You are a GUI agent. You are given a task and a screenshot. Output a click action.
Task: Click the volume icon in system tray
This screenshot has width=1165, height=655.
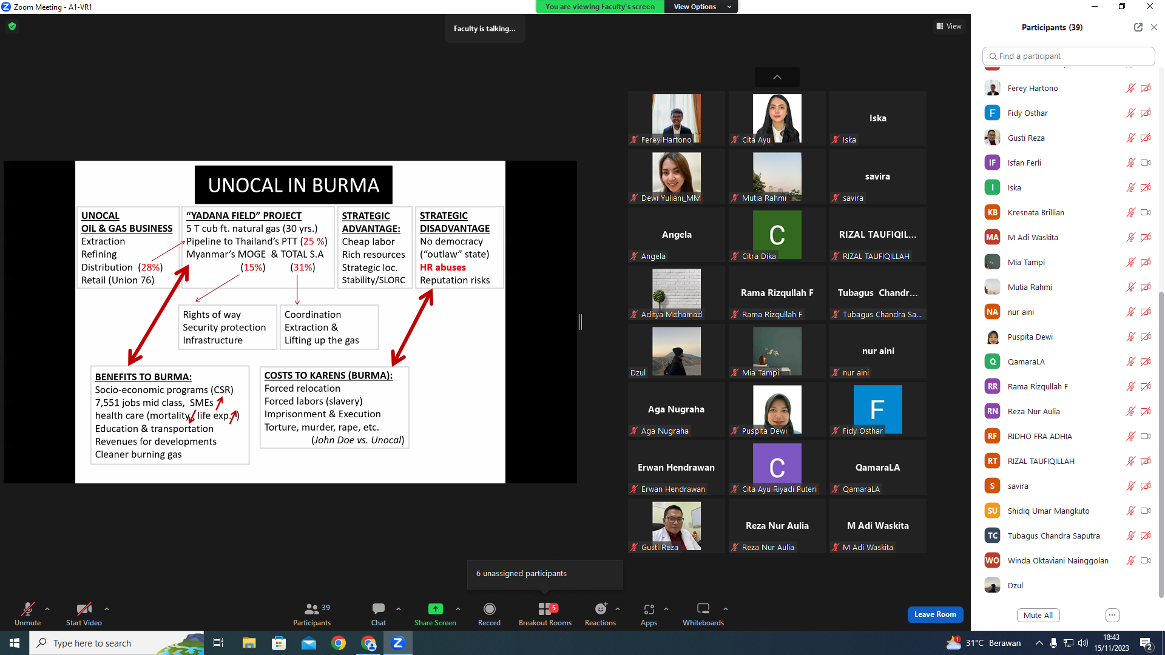tap(1083, 643)
